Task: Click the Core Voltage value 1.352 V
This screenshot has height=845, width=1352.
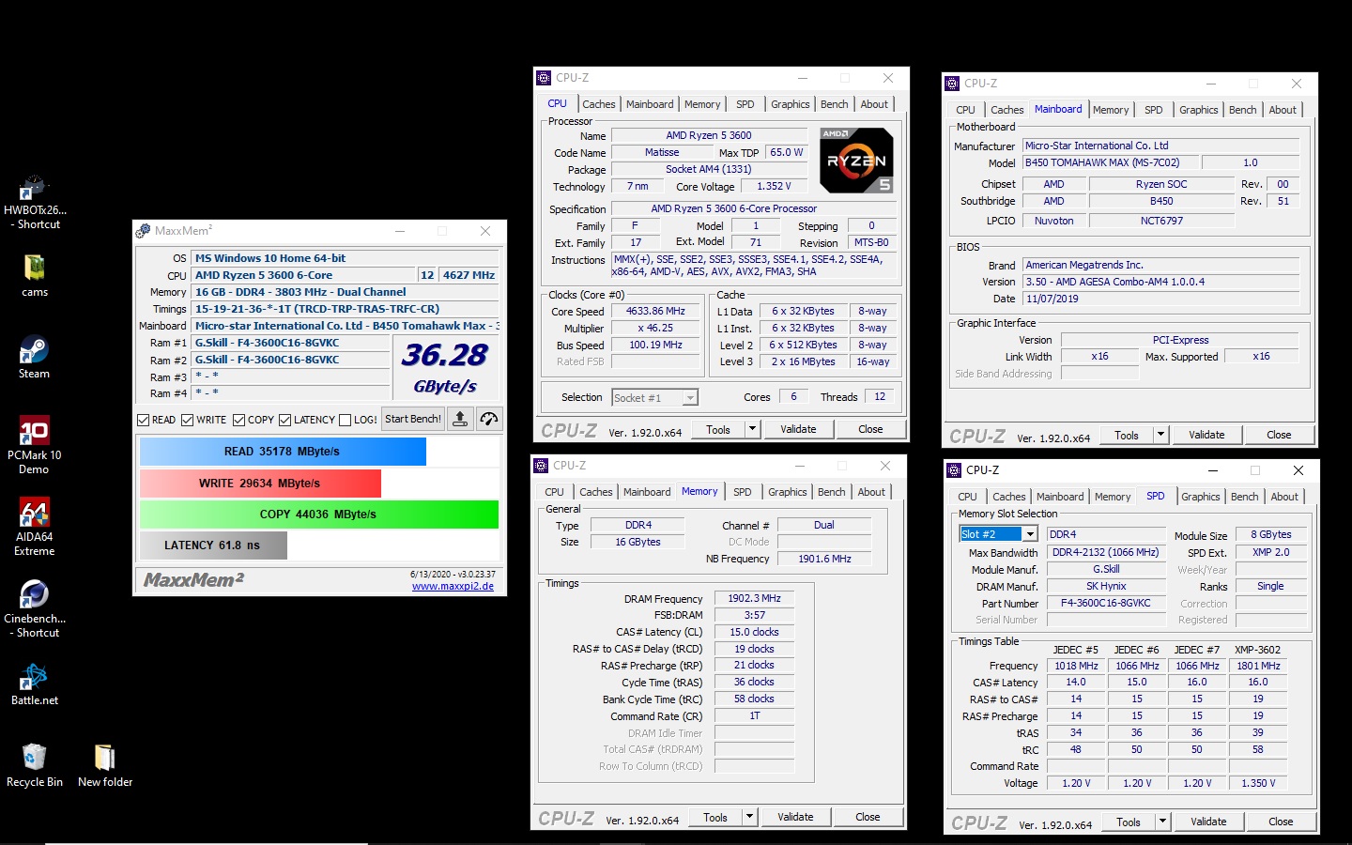Action: [x=775, y=187]
